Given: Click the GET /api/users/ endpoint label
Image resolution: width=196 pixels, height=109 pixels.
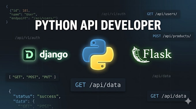Looking at the screenshot, I should coord(162,14).
